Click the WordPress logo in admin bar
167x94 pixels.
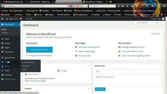[x=2, y=19]
